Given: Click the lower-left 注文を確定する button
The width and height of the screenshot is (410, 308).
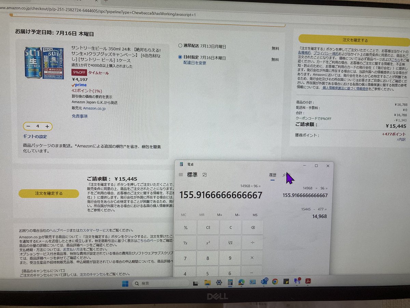Looking at the screenshot, I should [49, 193].
